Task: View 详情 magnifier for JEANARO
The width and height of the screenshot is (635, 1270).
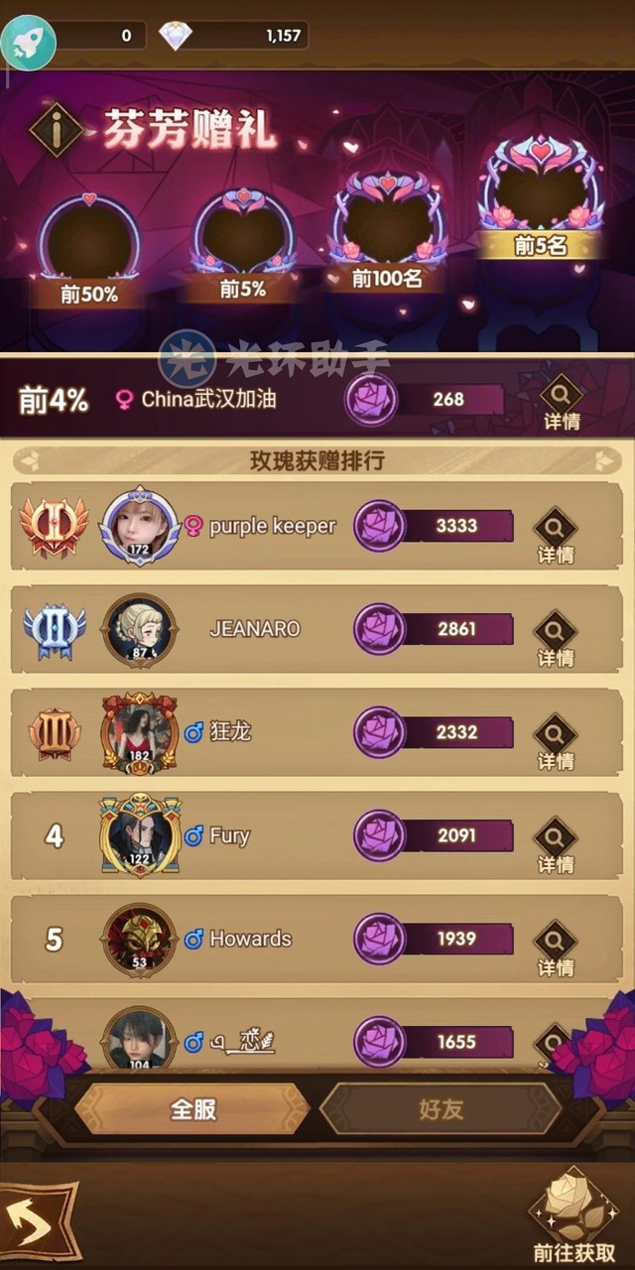Action: coord(556,640)
